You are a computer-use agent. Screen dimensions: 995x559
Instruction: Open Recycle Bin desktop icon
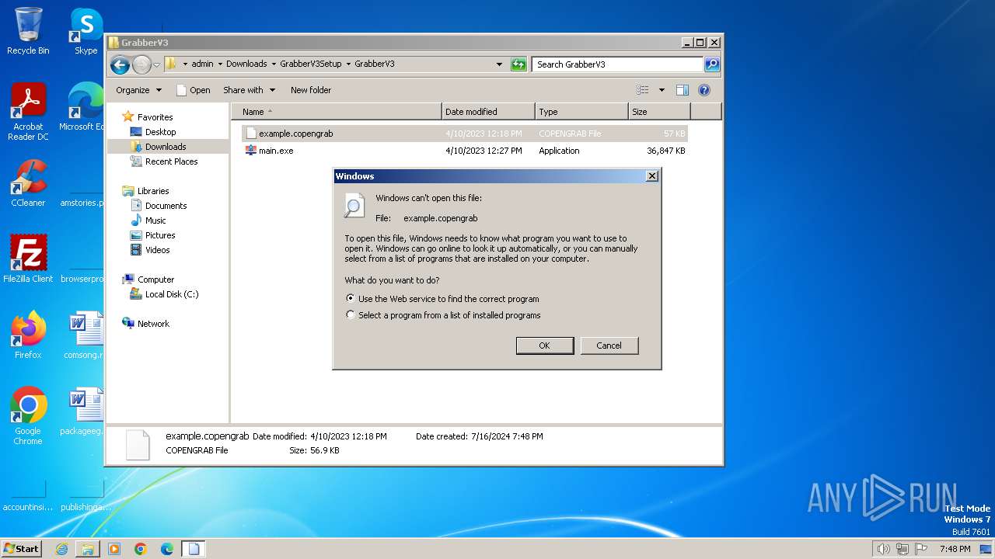pos(28,31)
